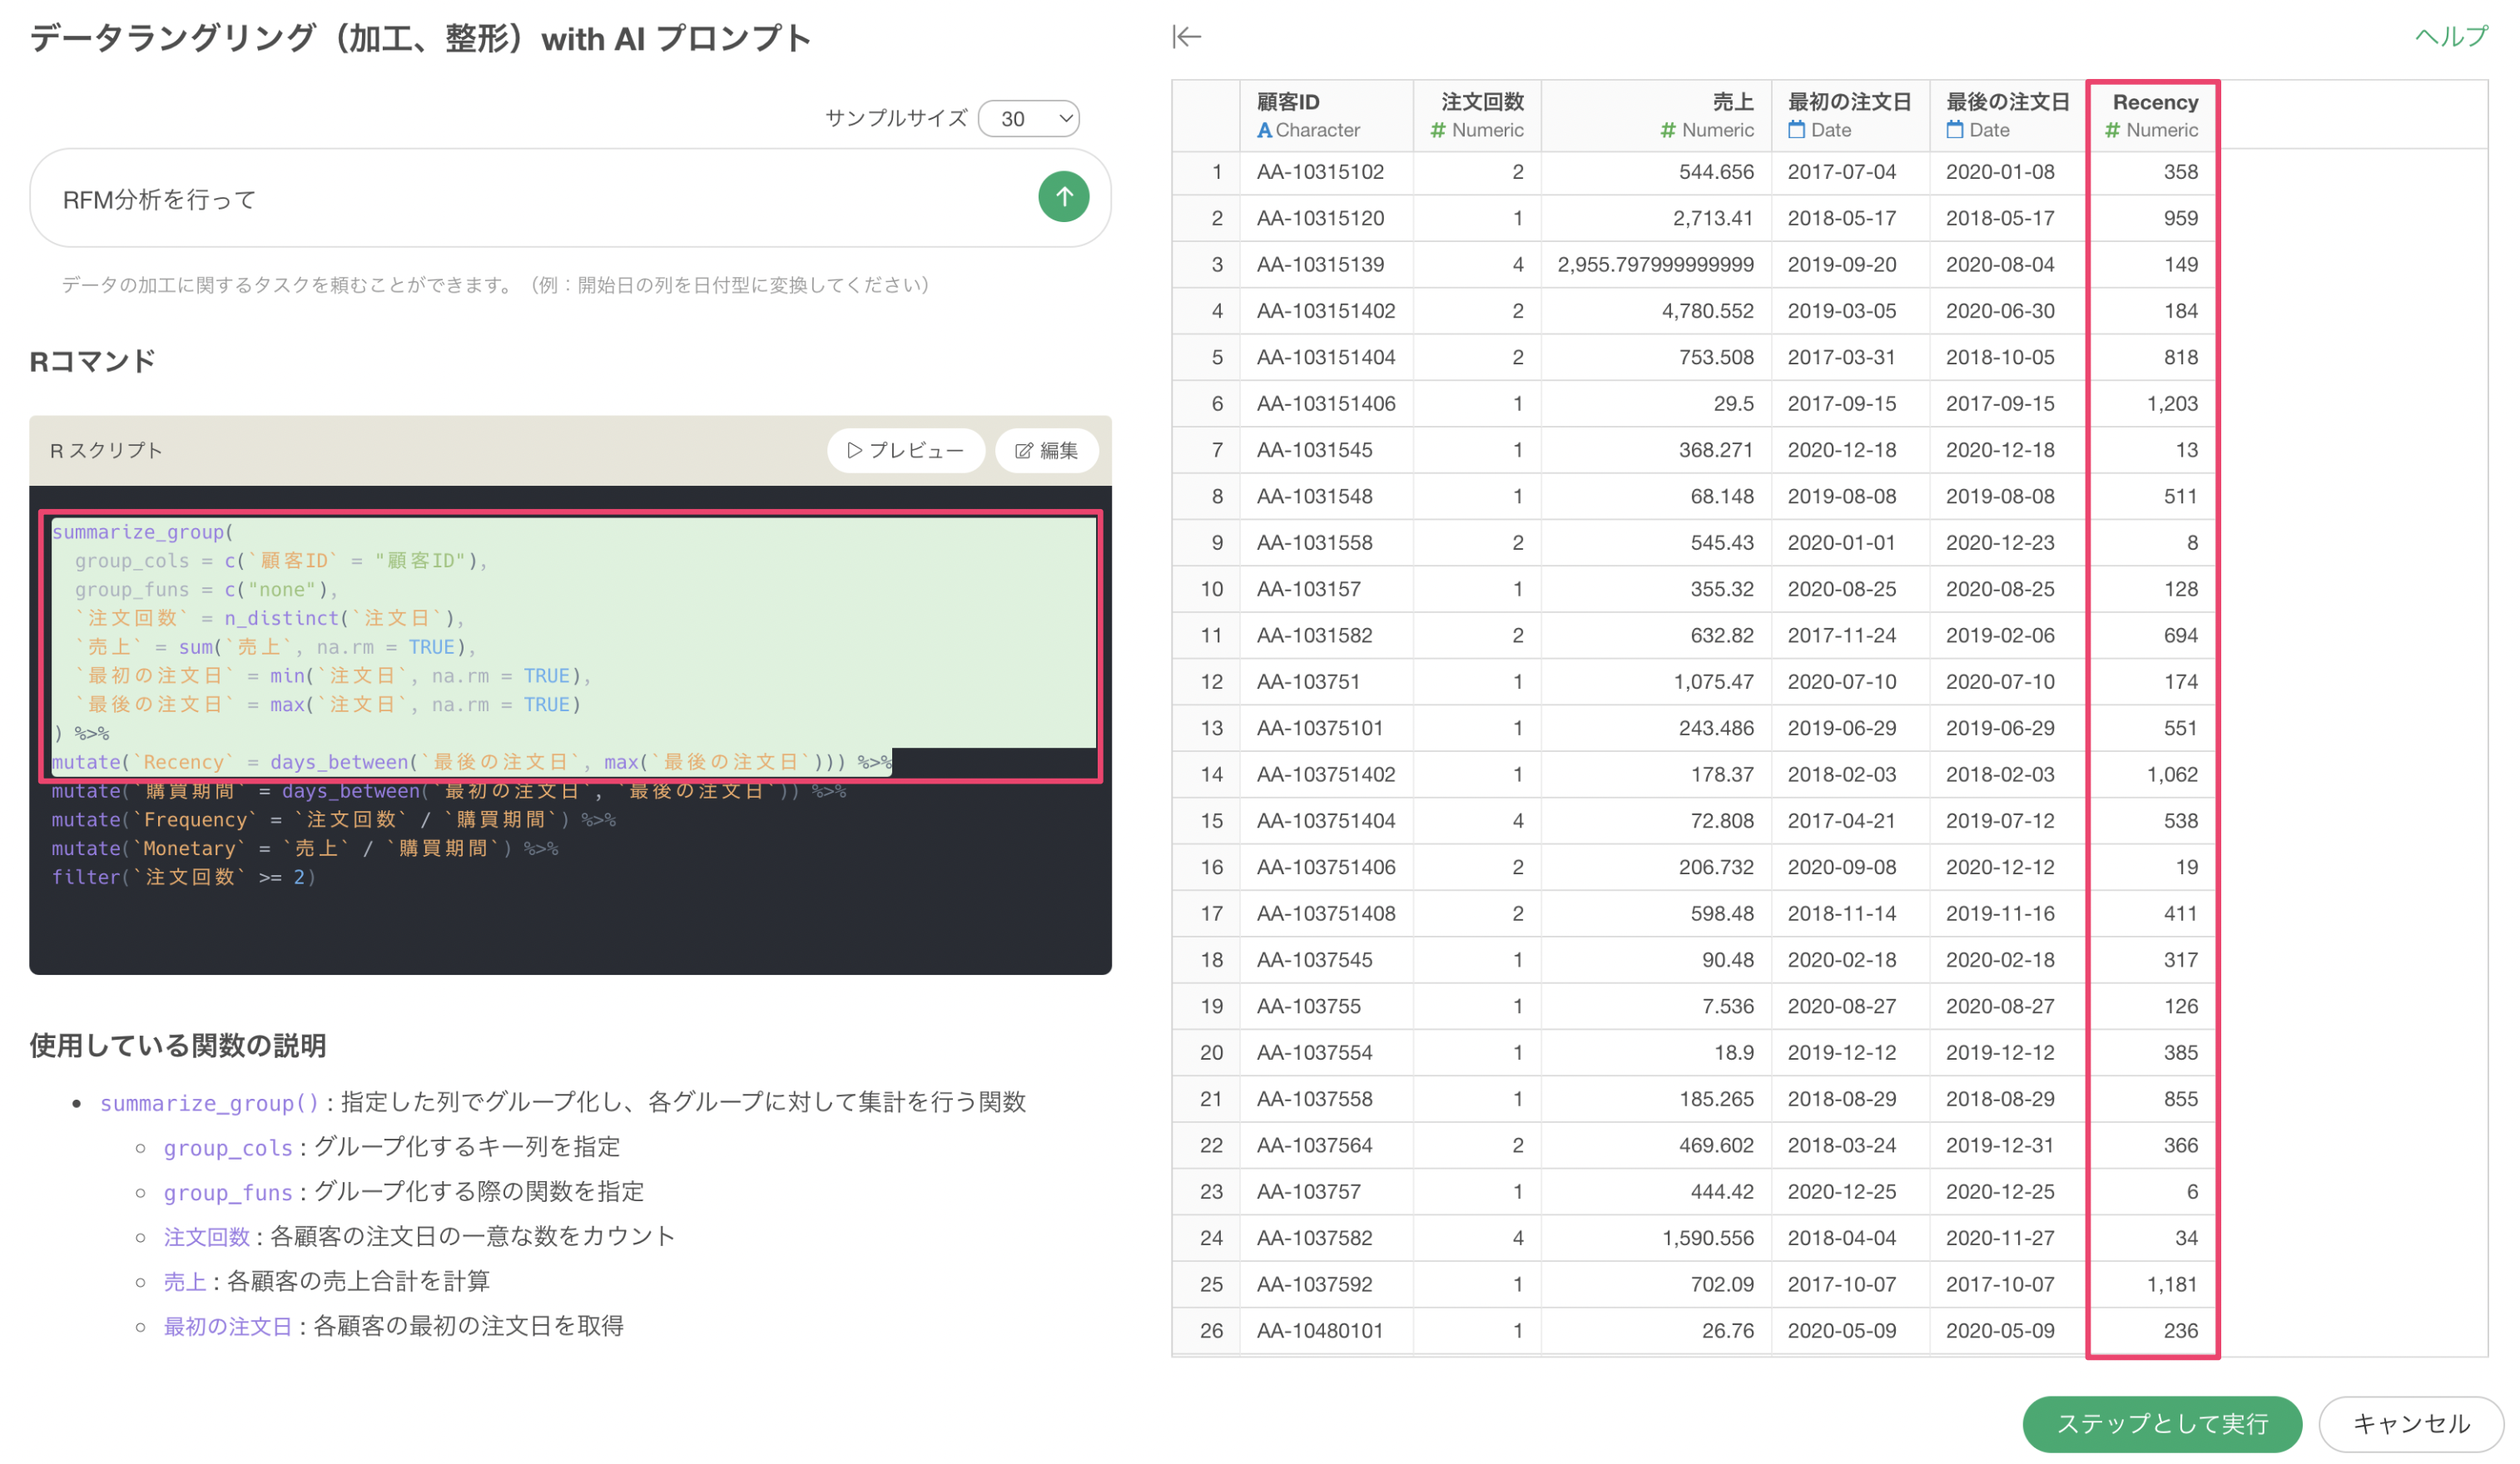This screenshot has height=1464, width=2520.
Task: Click the 使用している関数の説明 heading
Action: click(178, 1046)
